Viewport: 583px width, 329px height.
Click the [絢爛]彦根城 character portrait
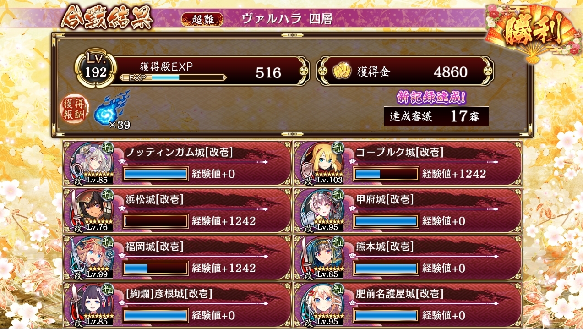[x=92, y=304]
